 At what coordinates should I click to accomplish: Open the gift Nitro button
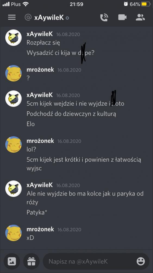click(31, 261)
